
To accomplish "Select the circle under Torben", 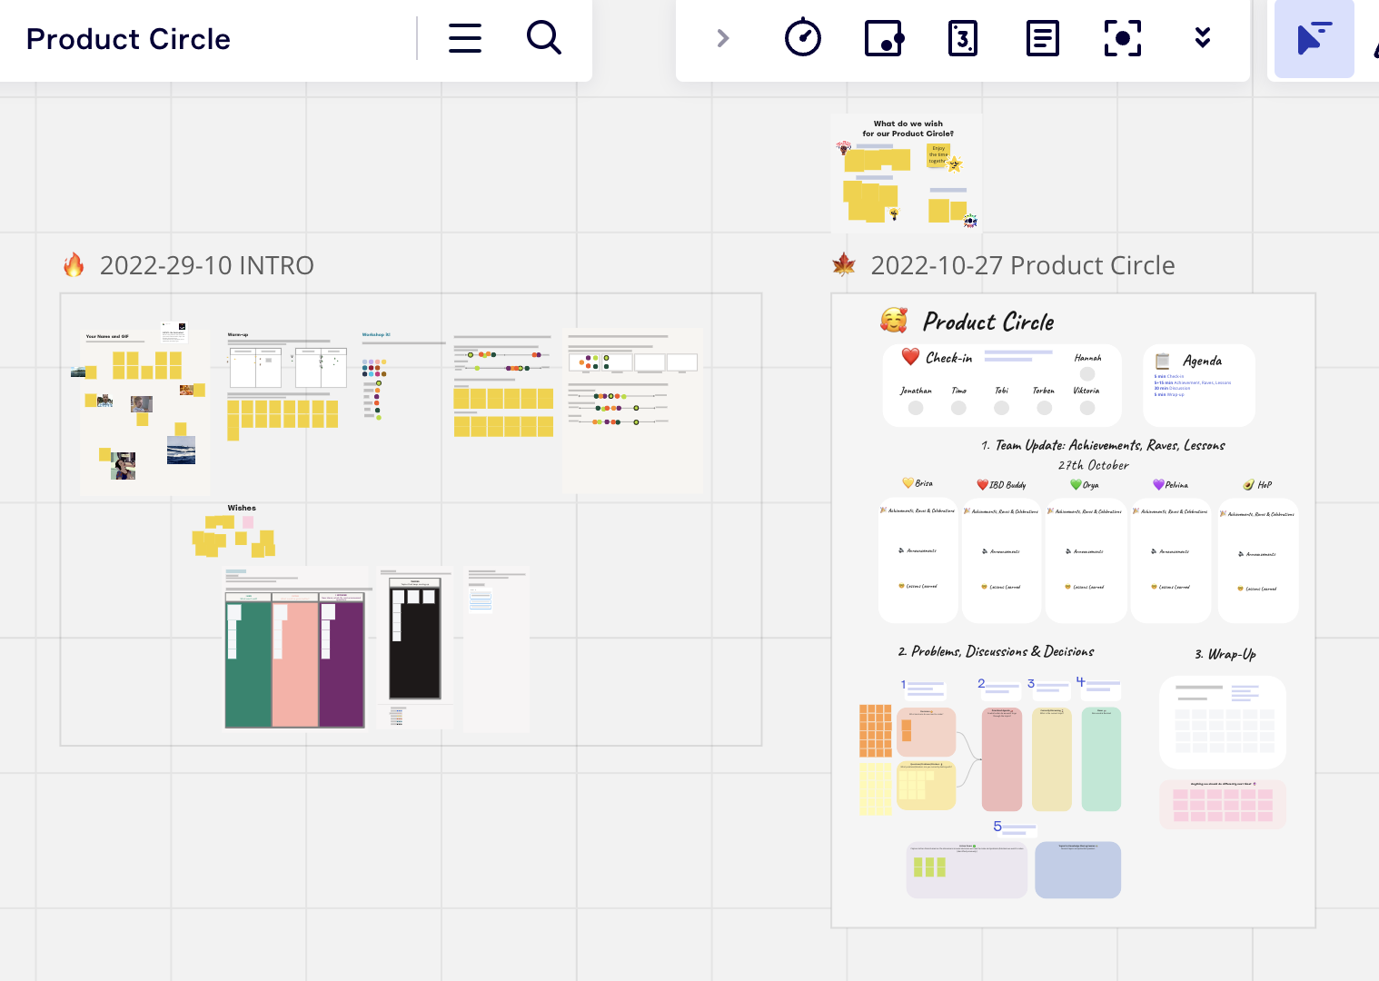I will click(x=1045, y=408).
